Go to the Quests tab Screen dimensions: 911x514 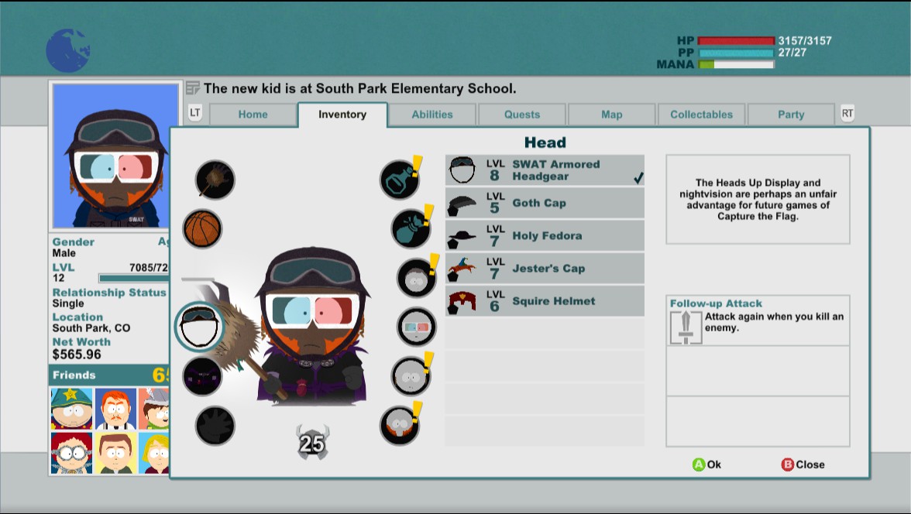(x=522, y=115)
